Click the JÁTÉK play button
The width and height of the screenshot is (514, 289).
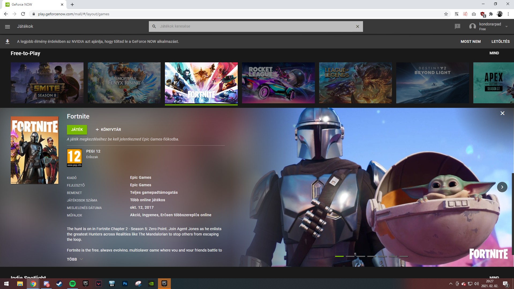tap(77, 130)
